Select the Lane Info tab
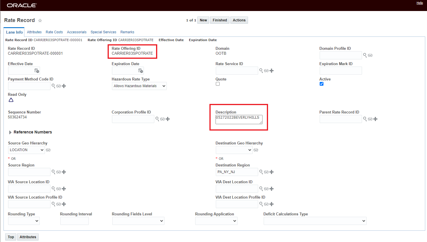The image size is (427, 242). [x=15, y=32]
